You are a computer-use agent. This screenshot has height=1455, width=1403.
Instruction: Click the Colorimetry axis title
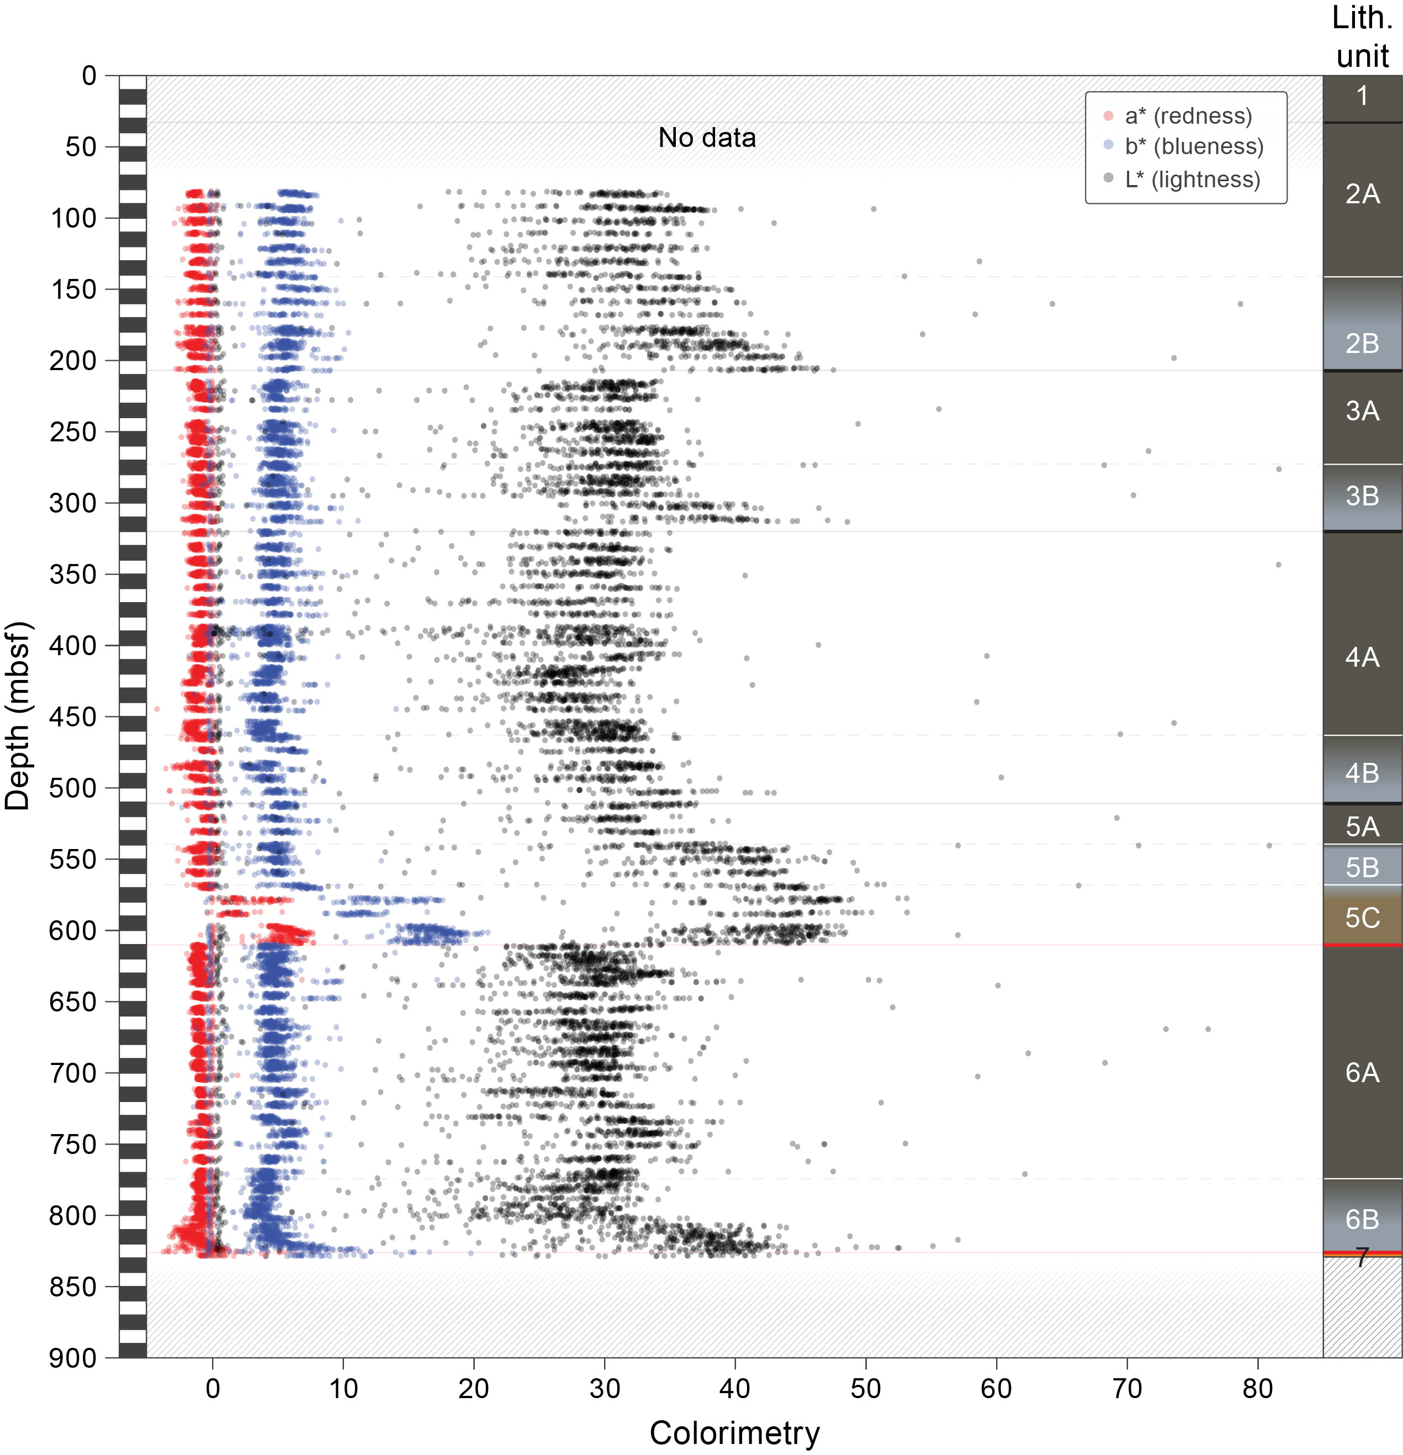[x=734, y=1432]
